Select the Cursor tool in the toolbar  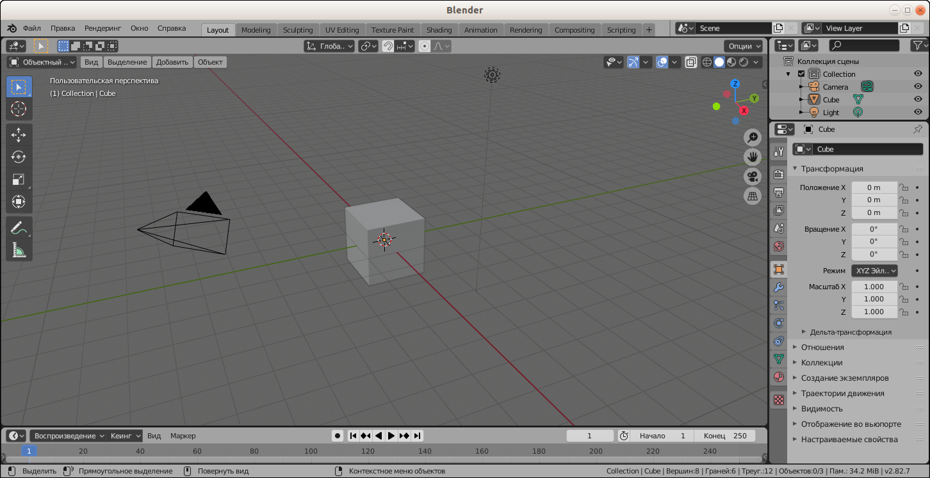pos(19,109)
